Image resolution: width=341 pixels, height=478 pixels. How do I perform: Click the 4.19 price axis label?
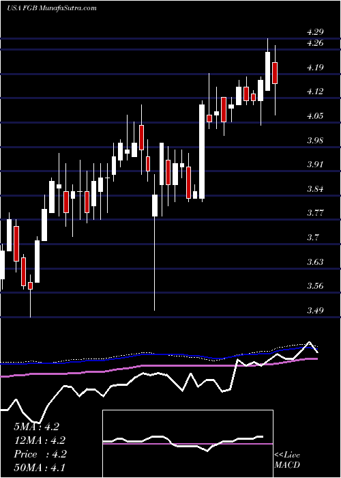315,68
